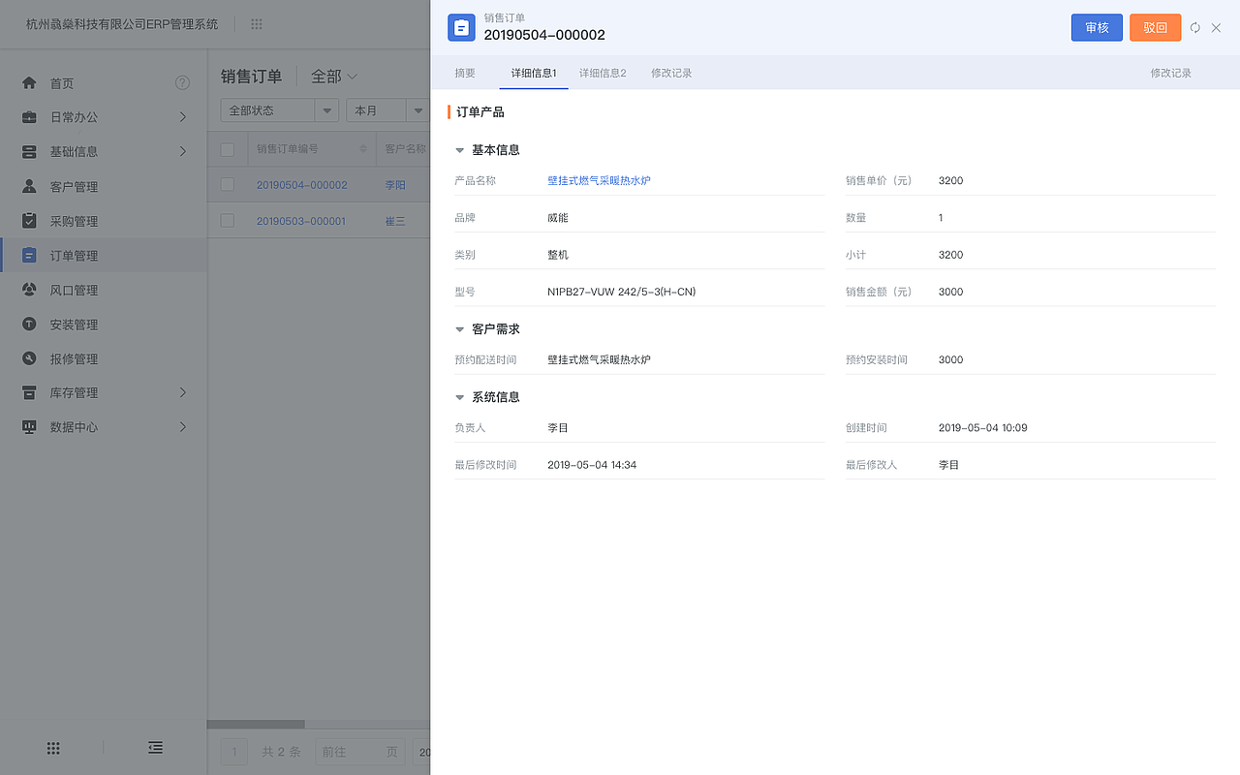The width and height of the screenshot is (1240, 775).
Task: Collapse the 基本信息 section
Action: [457, 149]
